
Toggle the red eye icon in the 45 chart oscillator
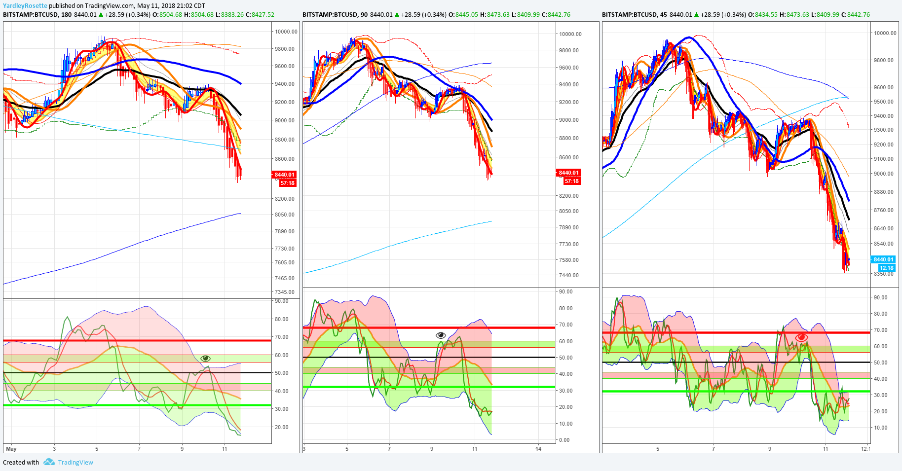click(x=801, y=337)
